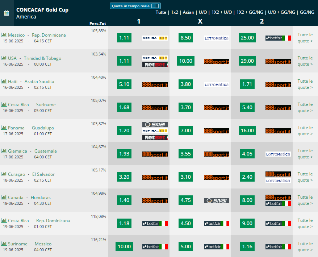Select the Asian market filter
318x257 pixels.
point(188,12)
